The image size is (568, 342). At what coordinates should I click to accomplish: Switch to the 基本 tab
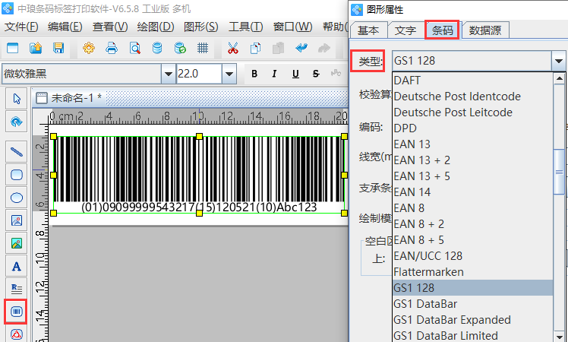tap(368, 30)
